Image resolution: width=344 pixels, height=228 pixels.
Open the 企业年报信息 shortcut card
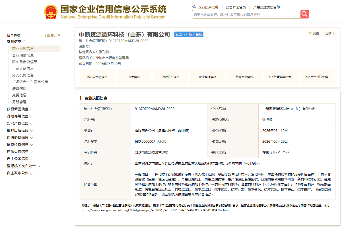tap(207, 77)
